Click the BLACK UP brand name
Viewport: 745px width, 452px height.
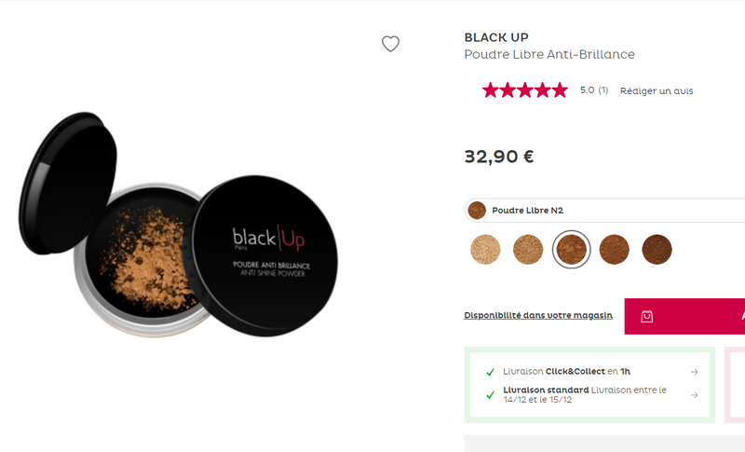click(496, 37)
